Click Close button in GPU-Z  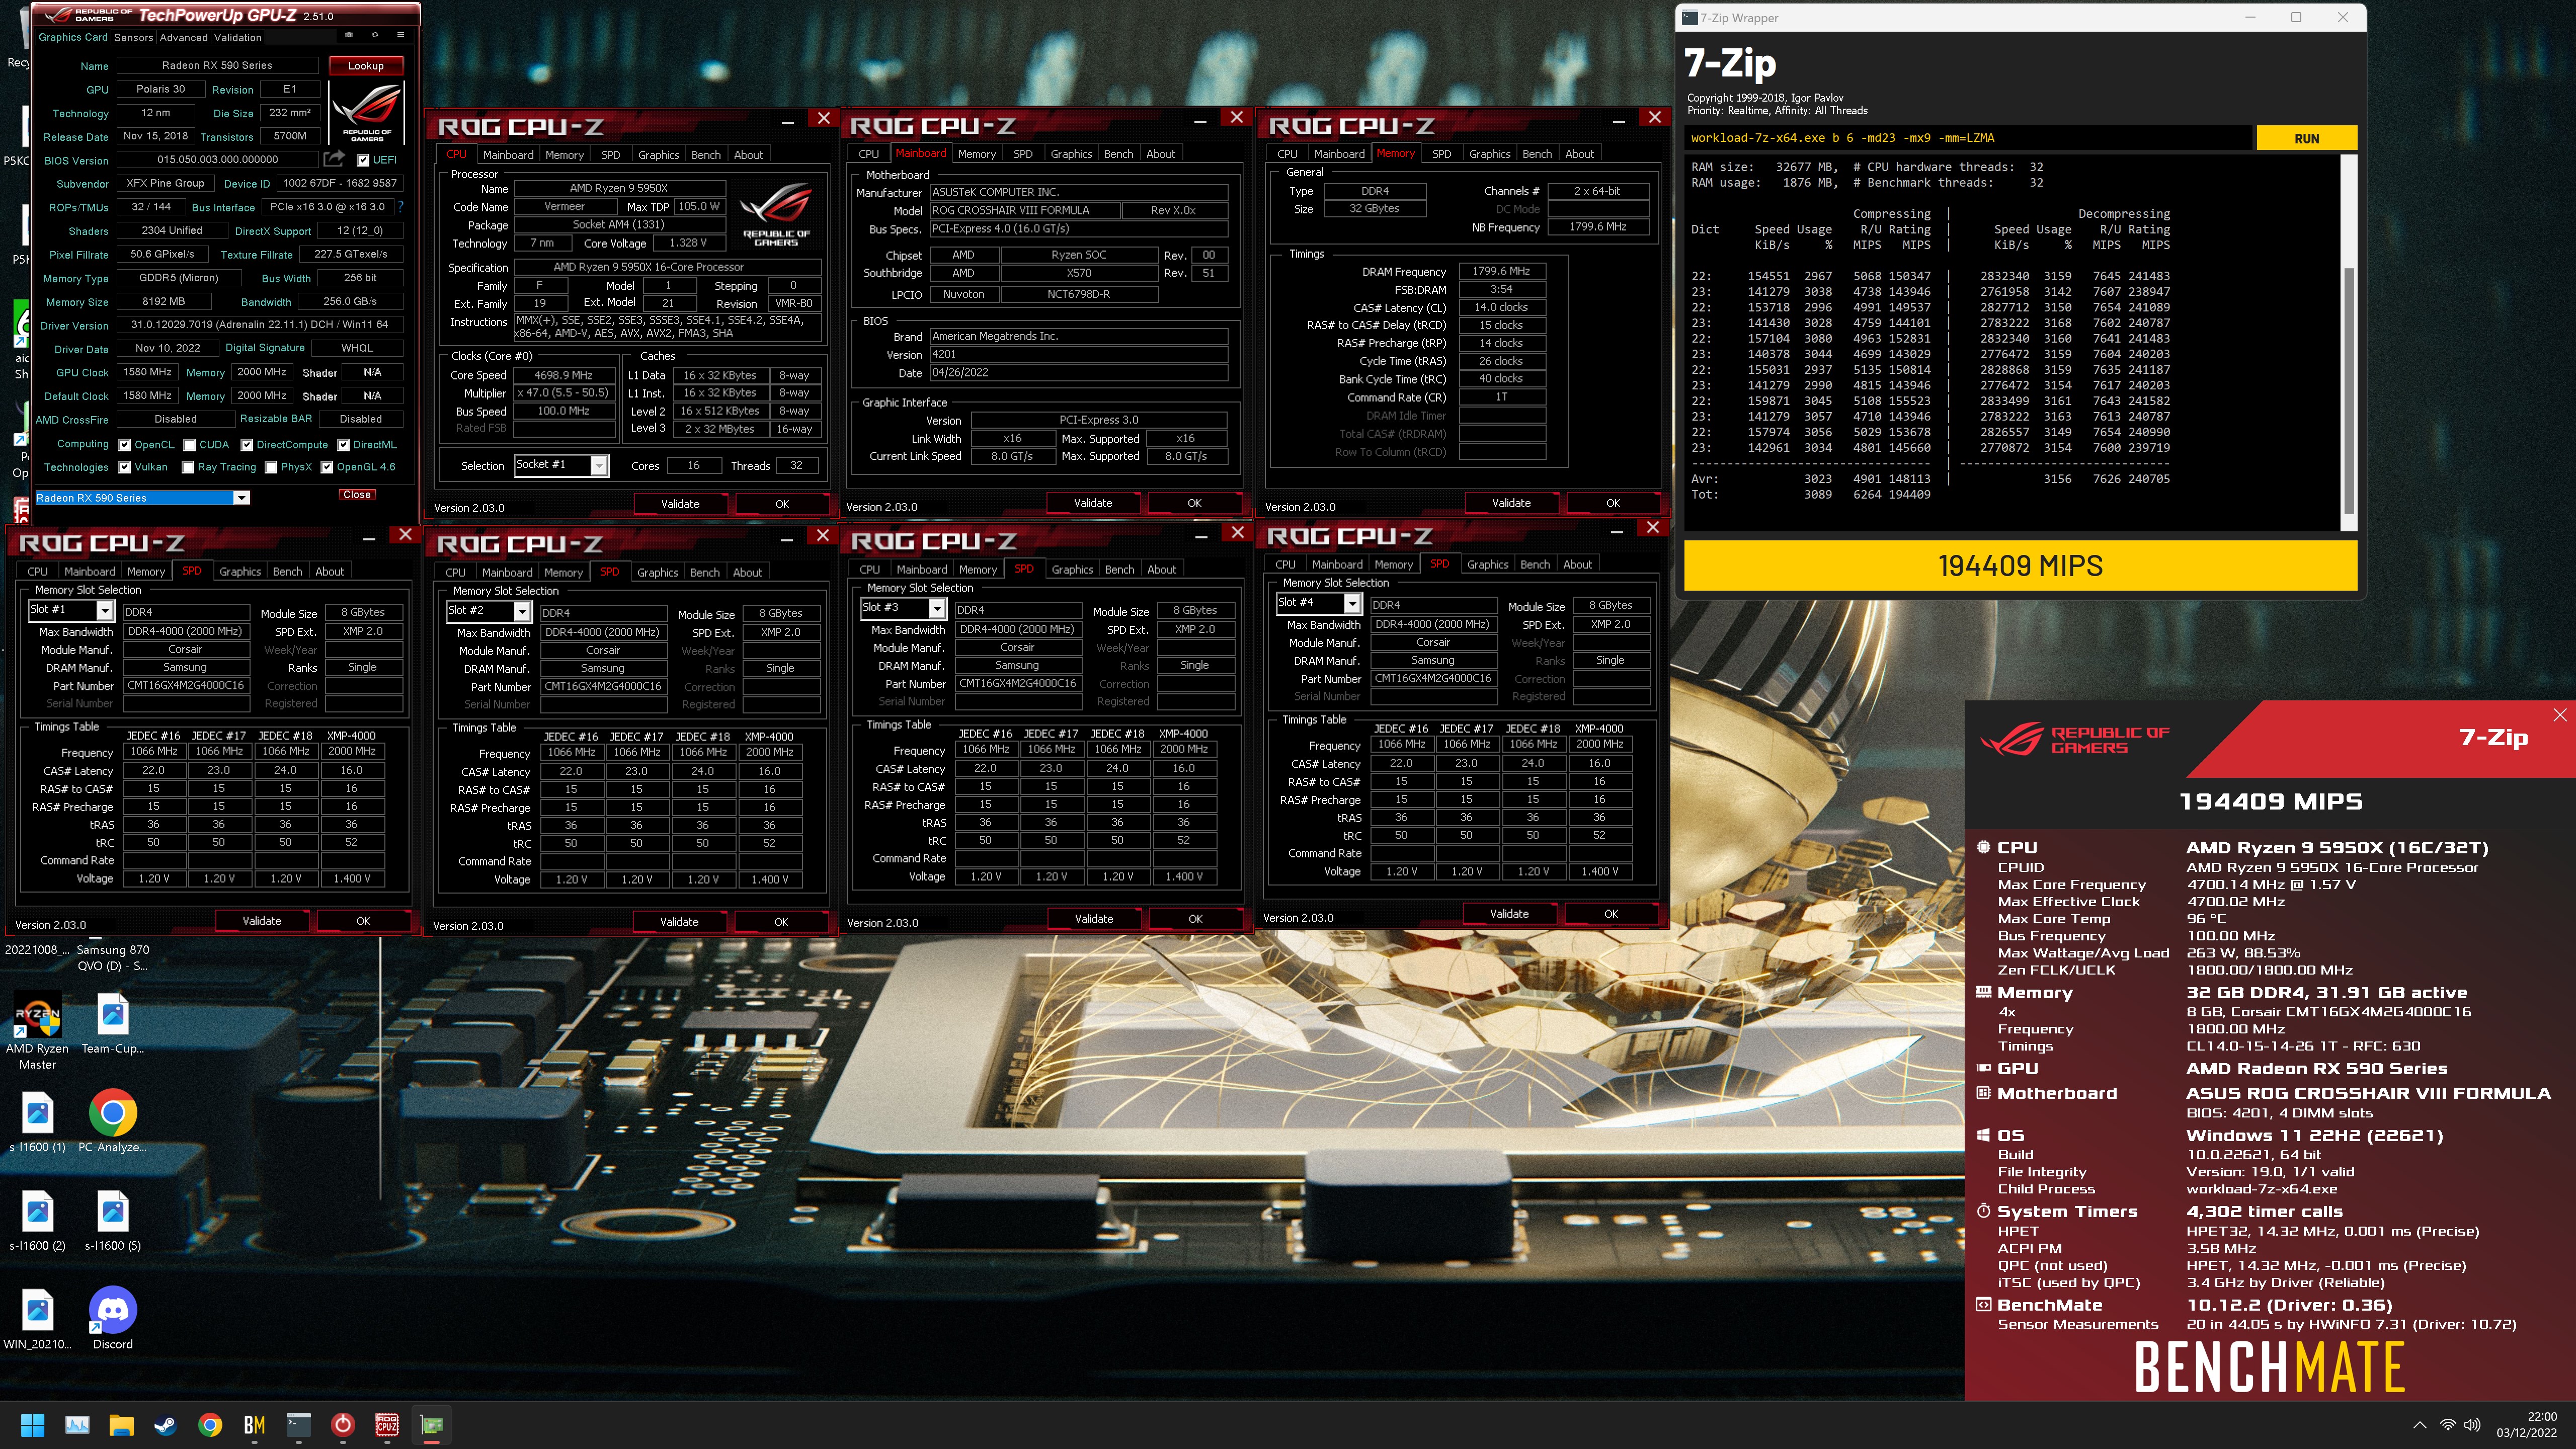point(357,495)
